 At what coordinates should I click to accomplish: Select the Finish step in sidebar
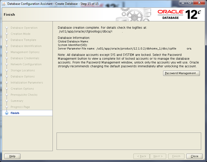click(x=27, y=113)
